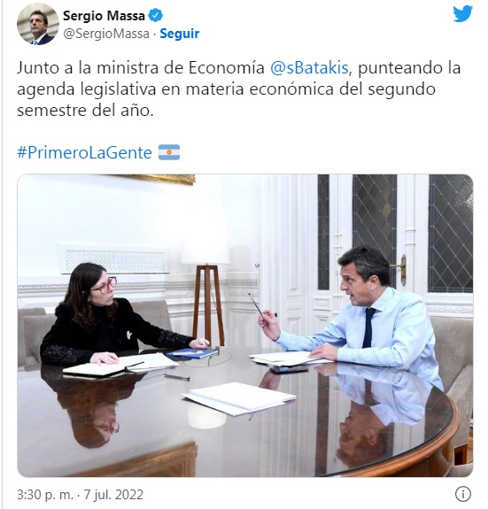488x509 pixels.
Task: Open the #PrimeroLaGente hashtag
Action: (84, 152)
